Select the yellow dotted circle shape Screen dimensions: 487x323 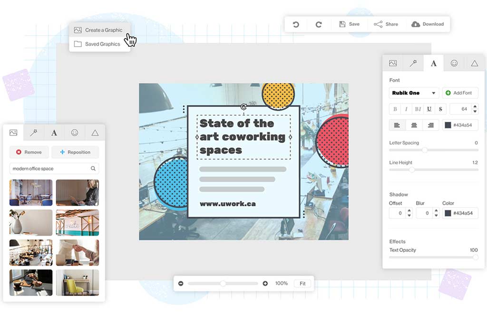278,95
